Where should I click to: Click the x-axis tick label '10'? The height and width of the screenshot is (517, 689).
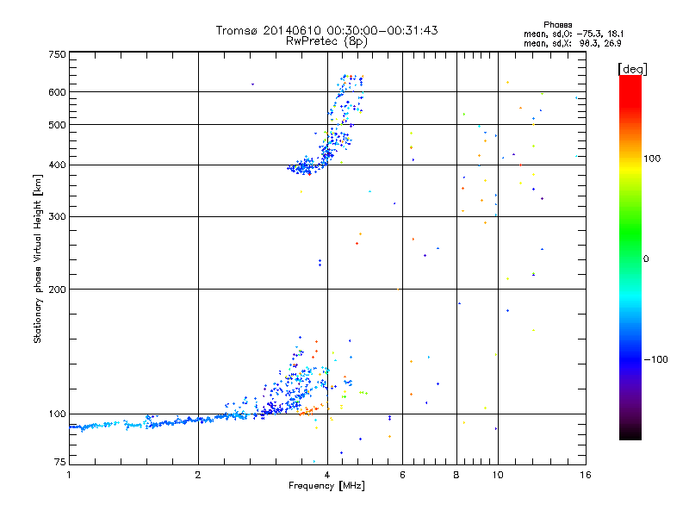pos(498,475)
